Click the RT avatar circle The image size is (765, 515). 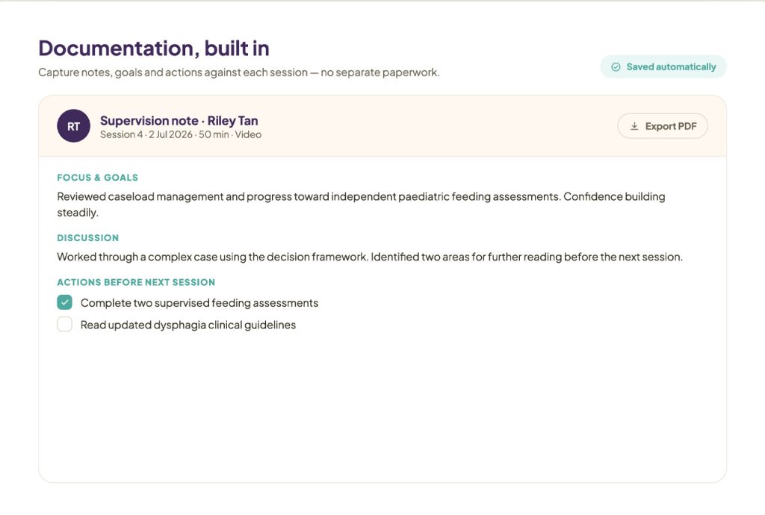74,125
